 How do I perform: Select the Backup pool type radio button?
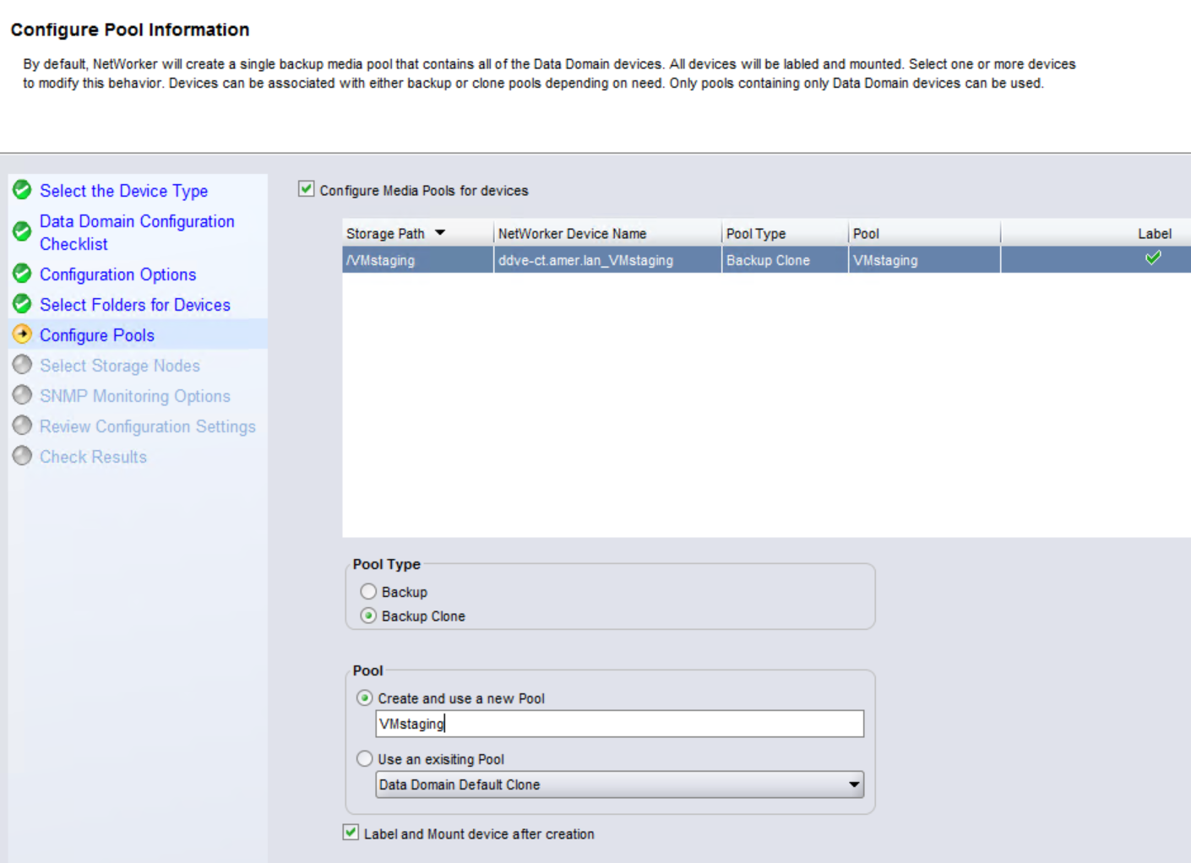click(x=368, y=592)
